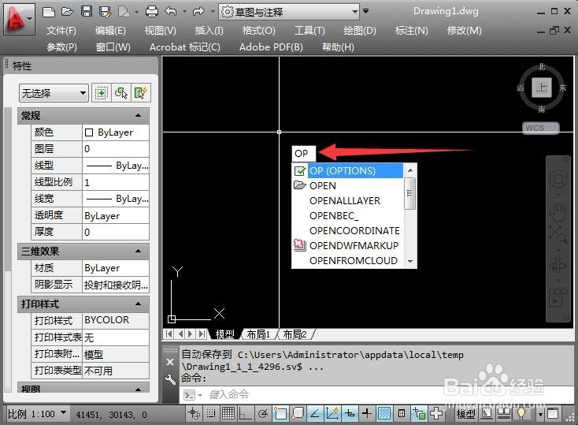Open the undo history dropdown arrow
This screenshot has height=425, width=578.
click(x=184, y=12)
